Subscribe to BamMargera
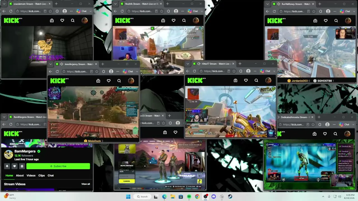Image resolution: width=358 pixels, height=201 pixels. [x=58, y=166]
